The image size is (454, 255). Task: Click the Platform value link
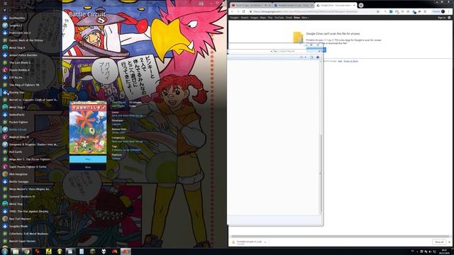click(116, 159)
